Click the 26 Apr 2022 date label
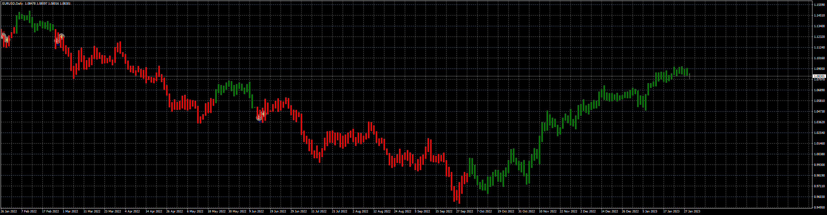Image resolution: width=827 pixels, height=215 pixels. (175, 211)
